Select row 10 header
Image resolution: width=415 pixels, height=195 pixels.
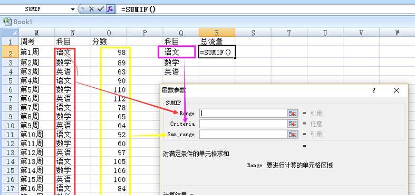tap(11, 125)
